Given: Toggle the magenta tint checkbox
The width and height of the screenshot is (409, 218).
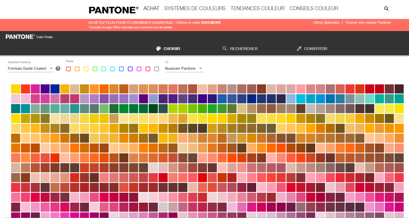Looking at the screenshot, I should coord(139,69).
